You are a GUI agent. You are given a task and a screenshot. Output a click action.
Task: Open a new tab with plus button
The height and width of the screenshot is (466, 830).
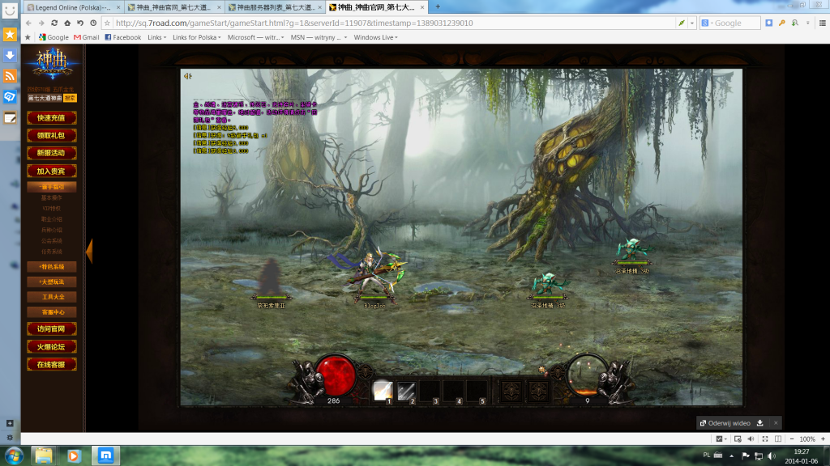pos(437,6)
